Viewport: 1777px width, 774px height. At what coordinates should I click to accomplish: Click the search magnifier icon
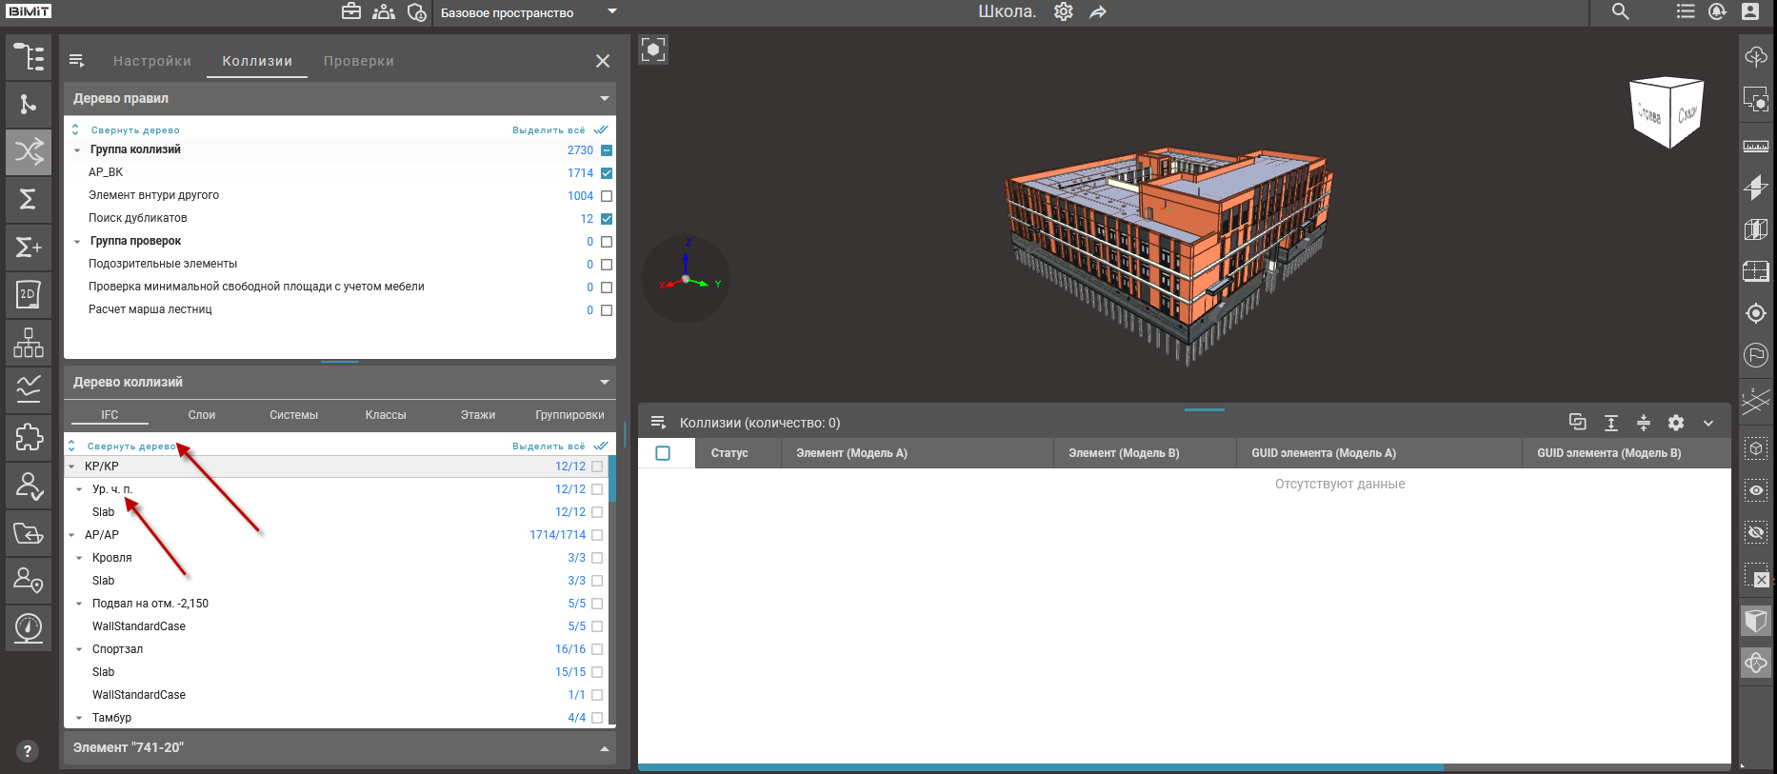[x=1620, y=11]
